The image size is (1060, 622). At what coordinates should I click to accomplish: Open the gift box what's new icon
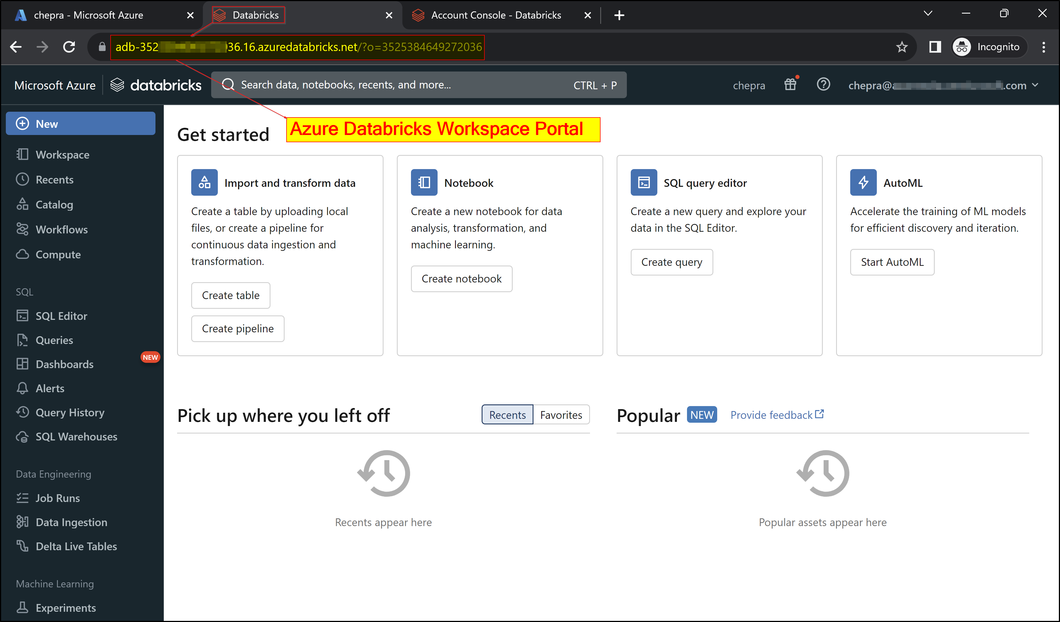(x=790, y=85)
